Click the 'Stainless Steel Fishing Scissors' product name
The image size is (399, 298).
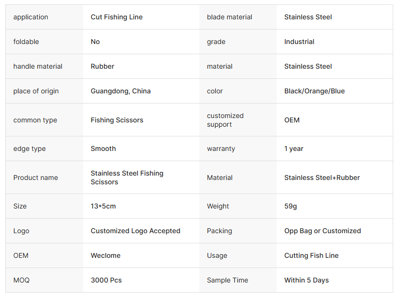pyautogui.click(x=127, y=178)
